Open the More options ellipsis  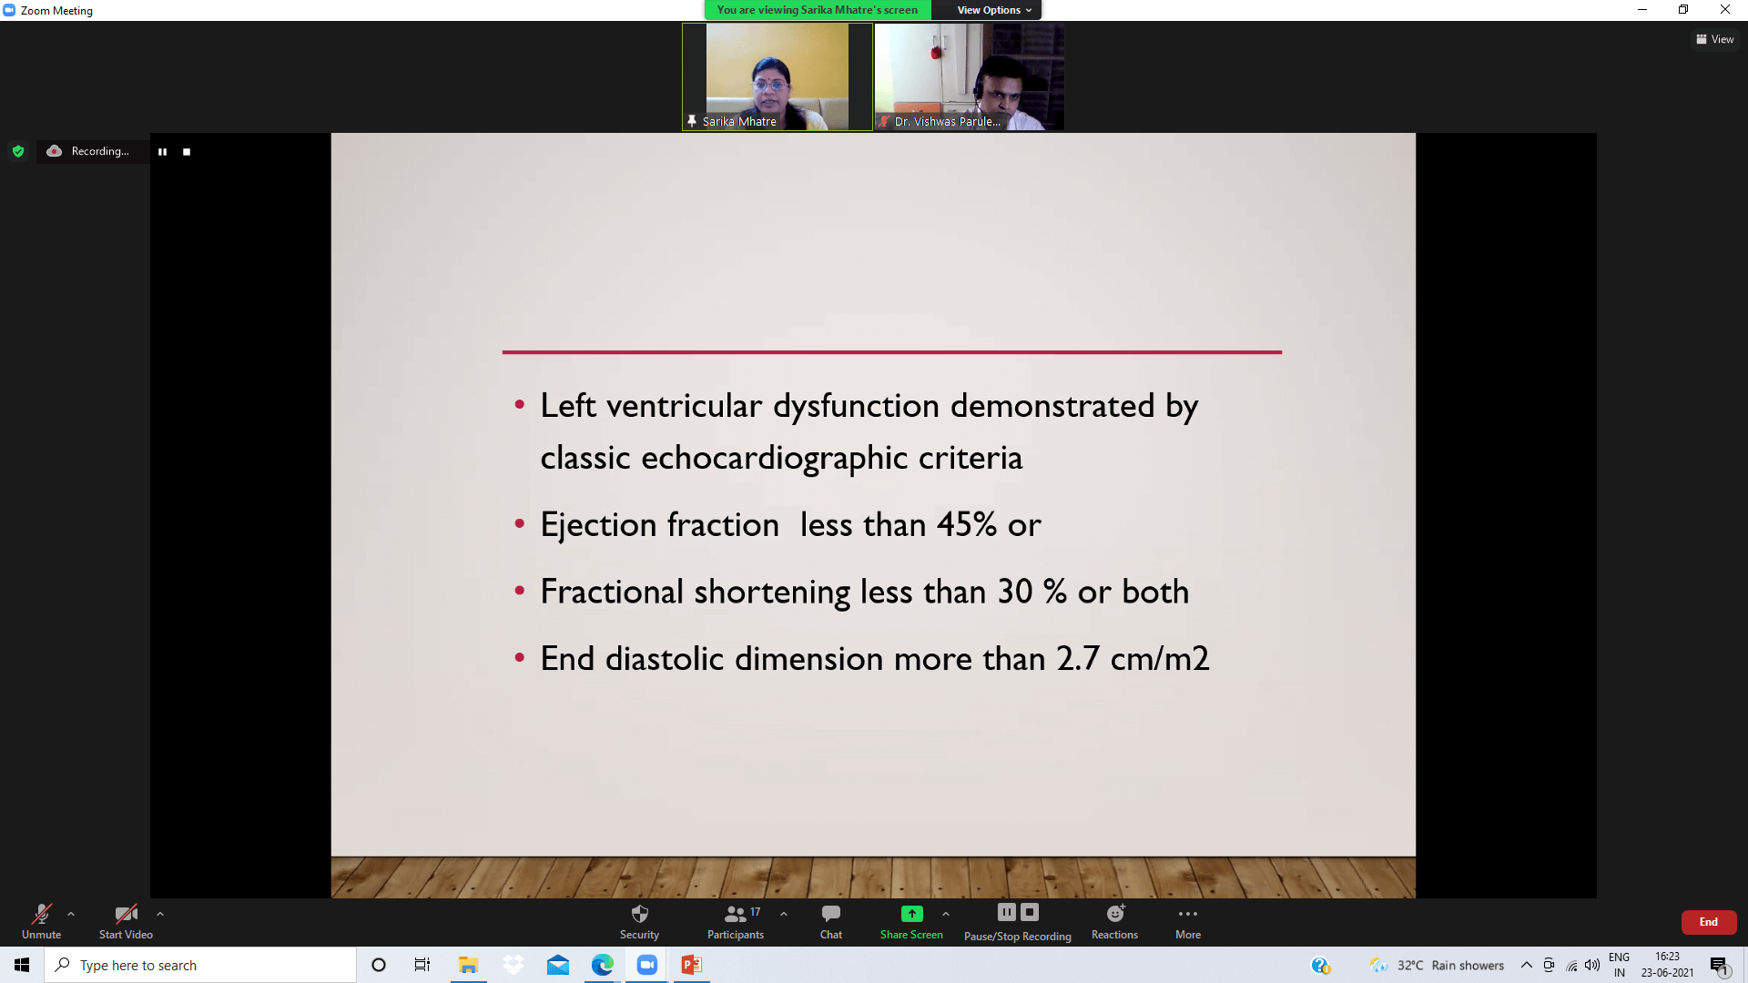click(x=1187, y=914)
